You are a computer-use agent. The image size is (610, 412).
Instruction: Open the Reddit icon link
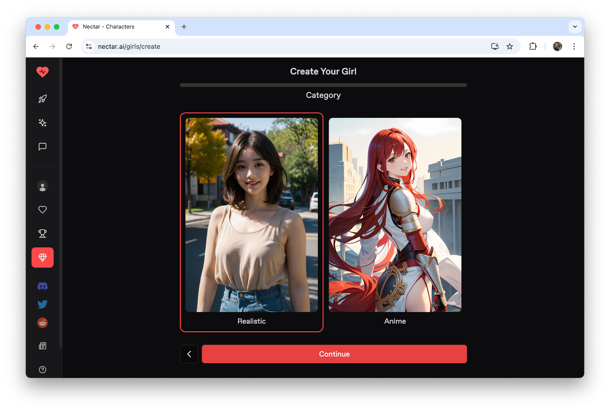click(42, 323)
